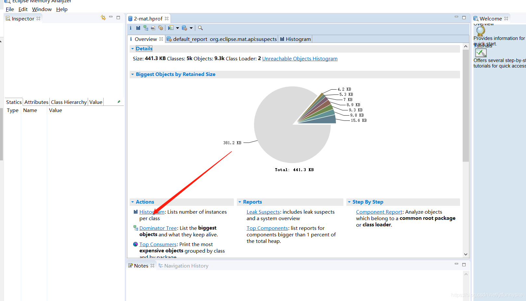The height and width of the screenshot is (301, 526).
Task: Open the File menu
Action: [10, 9]
